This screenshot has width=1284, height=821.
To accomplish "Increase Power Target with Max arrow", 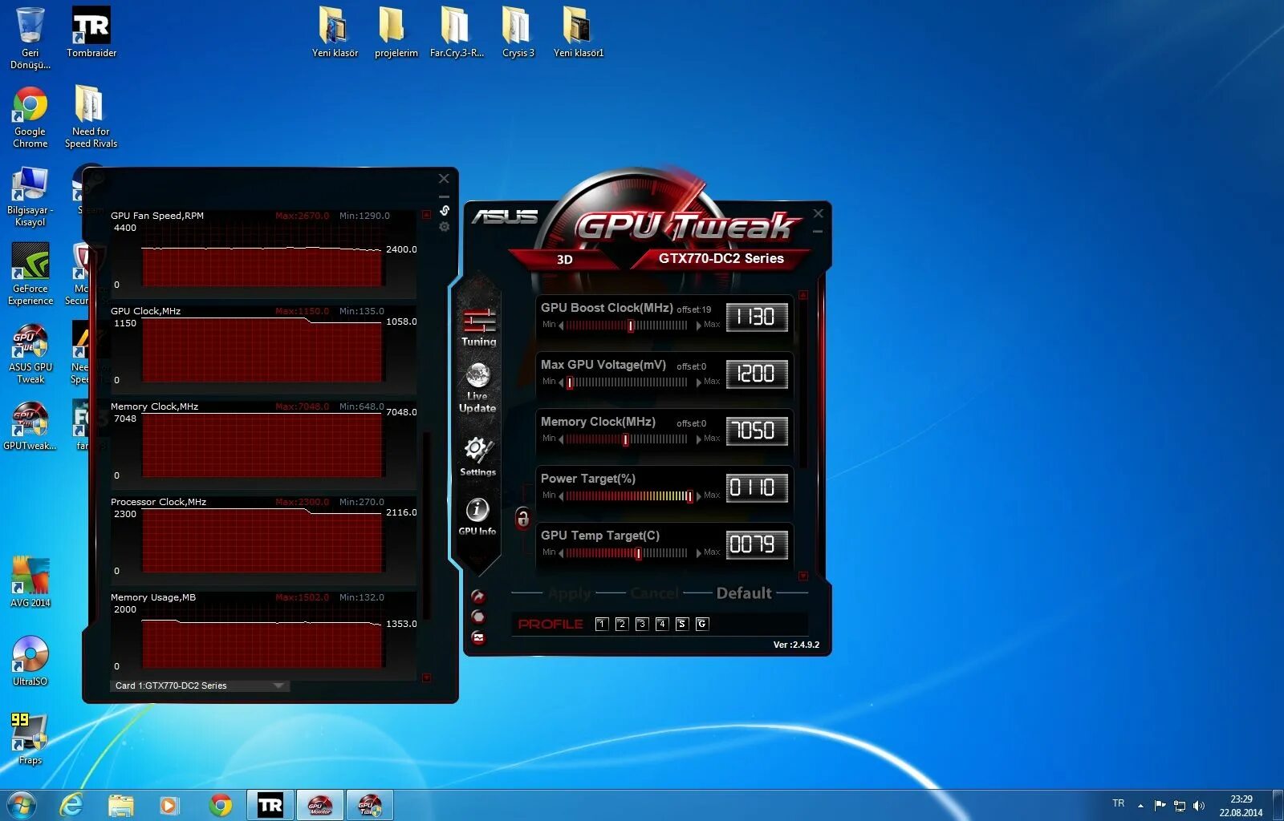I will pyautogui.click(x=698, y=496).
